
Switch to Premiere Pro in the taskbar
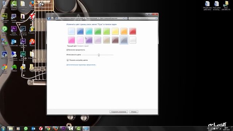point(63,128)
